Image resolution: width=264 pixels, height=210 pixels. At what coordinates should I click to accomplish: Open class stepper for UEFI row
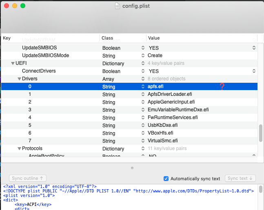pyautogui.click(x=143, y=63)
